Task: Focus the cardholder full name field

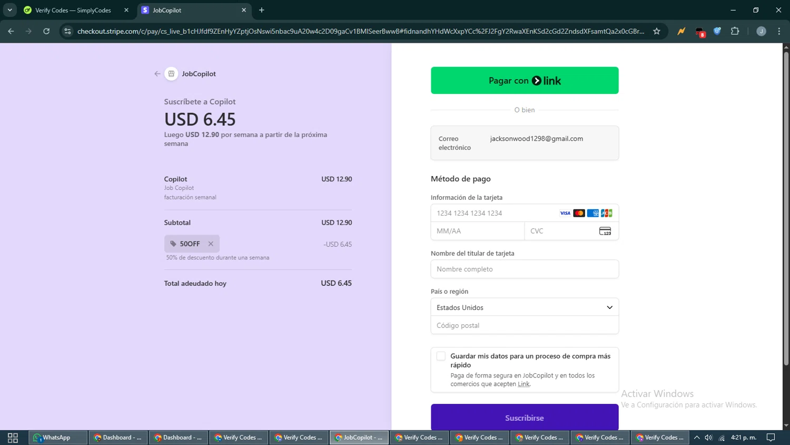Action: tap(525, 269)
